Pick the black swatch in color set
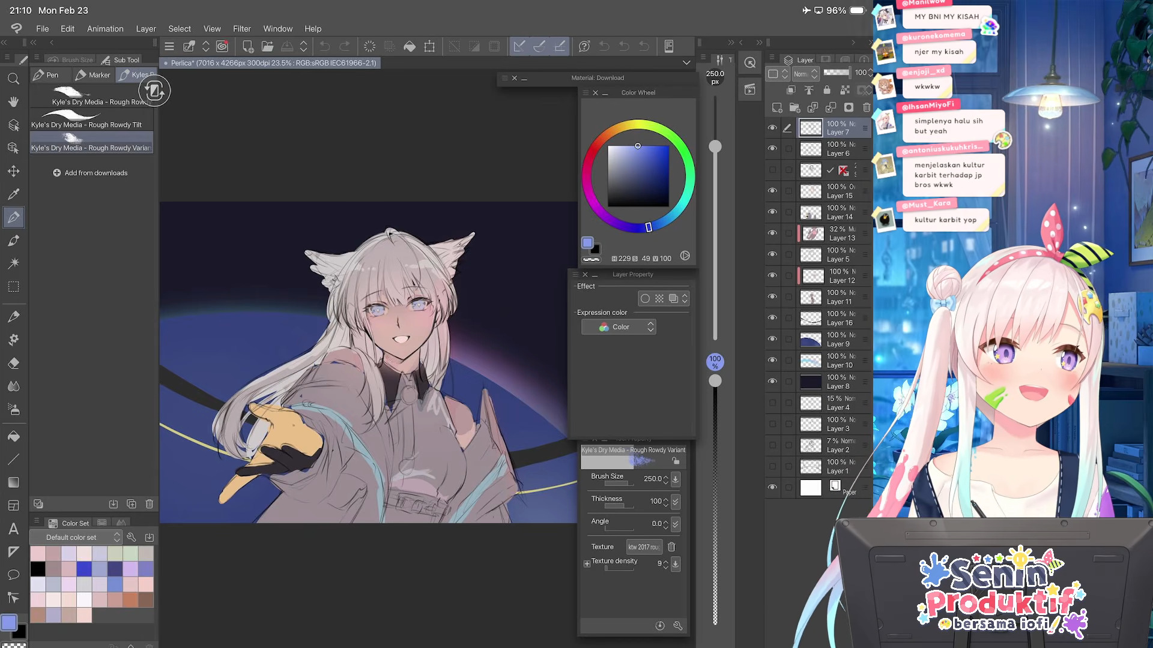Screen dimensions: 1153x648 coord(38,568)
